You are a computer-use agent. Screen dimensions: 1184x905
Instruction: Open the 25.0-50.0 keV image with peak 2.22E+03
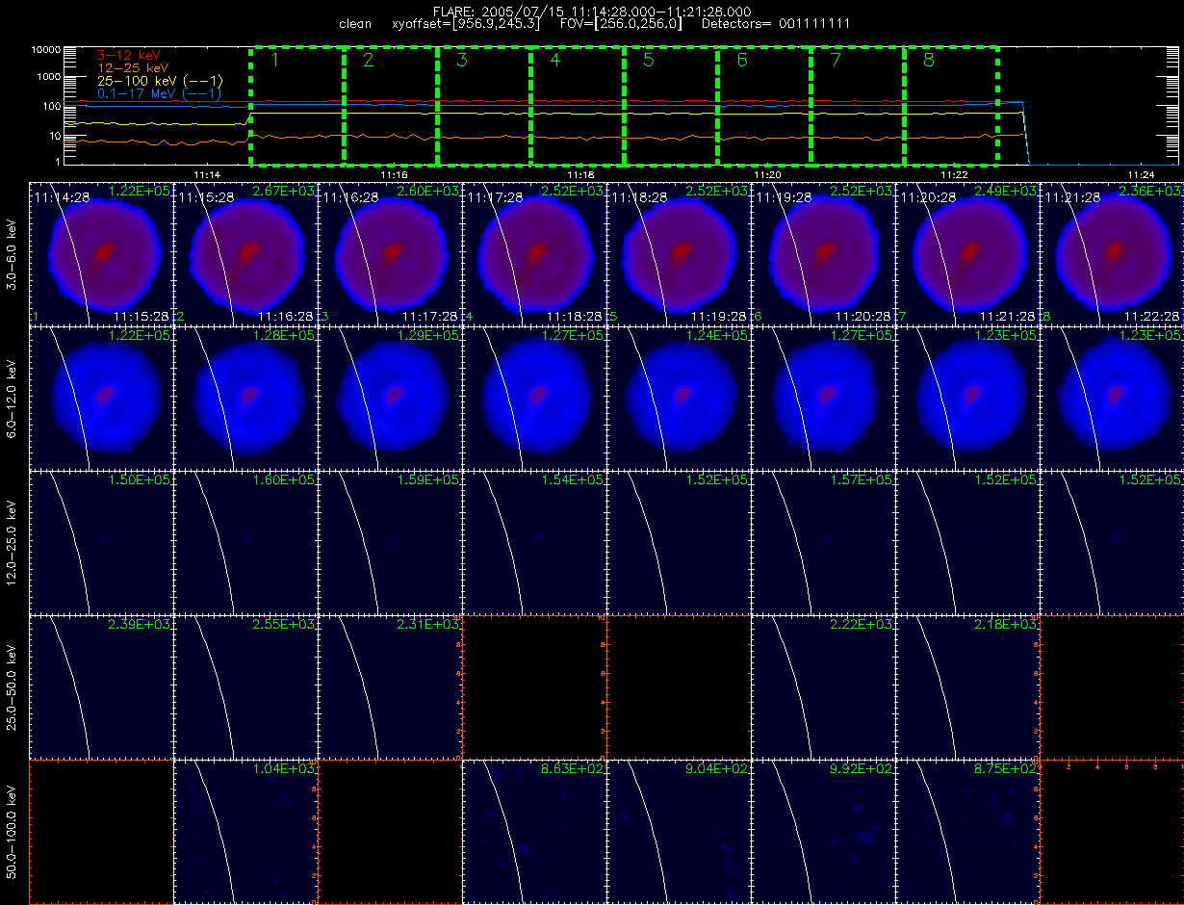click(x=823, y=686)
